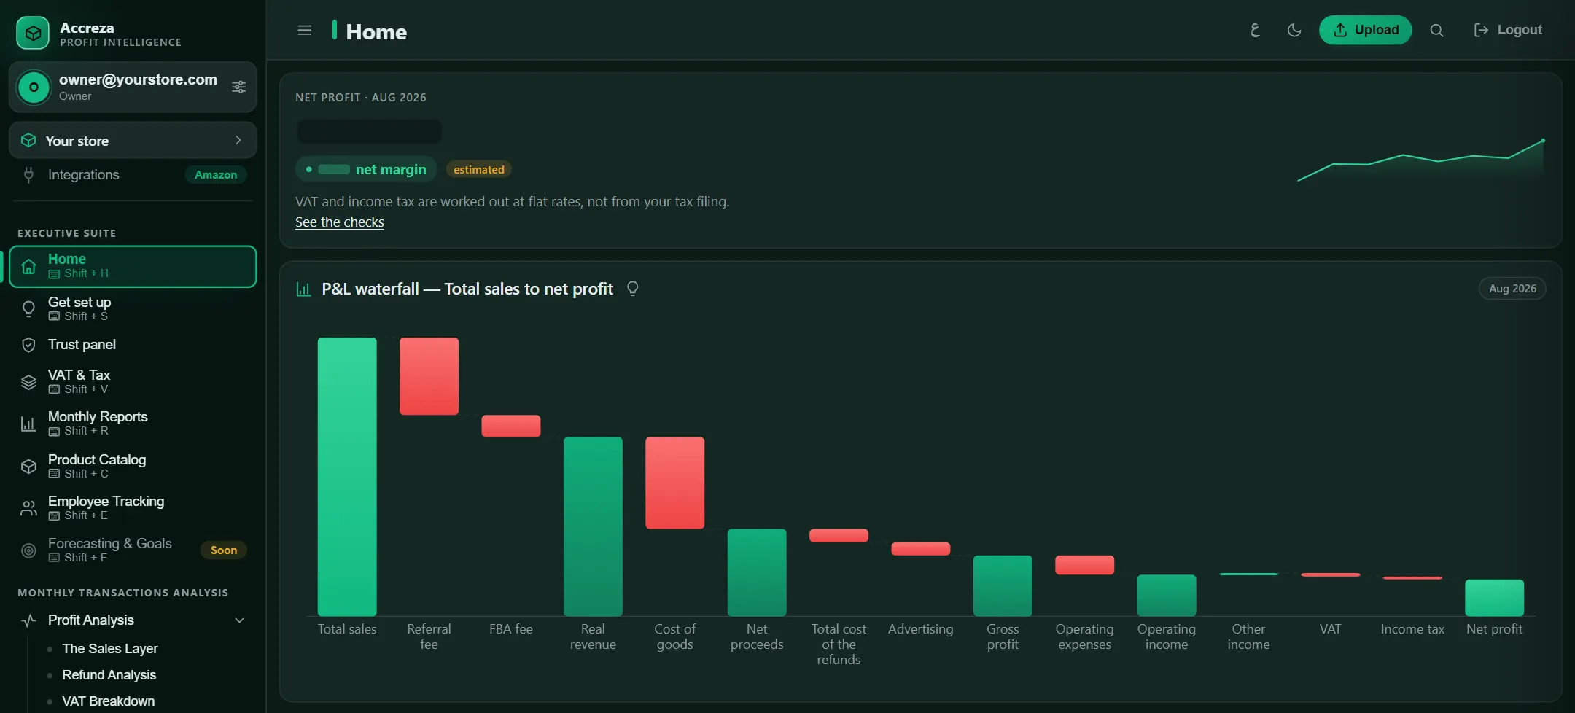The image size is (1575, 713).
Task: Open Get set up page
Action: tap(133, 308)
